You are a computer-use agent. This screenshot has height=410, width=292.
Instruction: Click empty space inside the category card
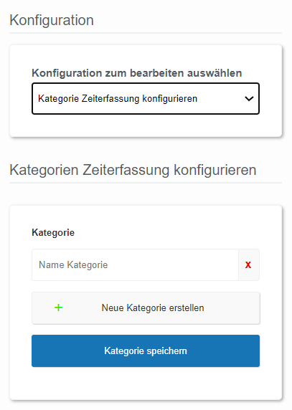tap(146, 383)
